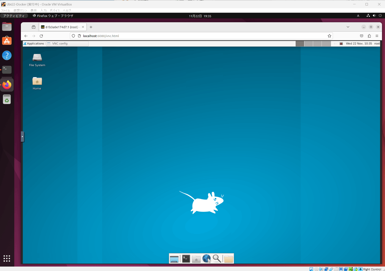Open the network icon in the GNOME system tray
Screen dimensions: 385x271
368,16
